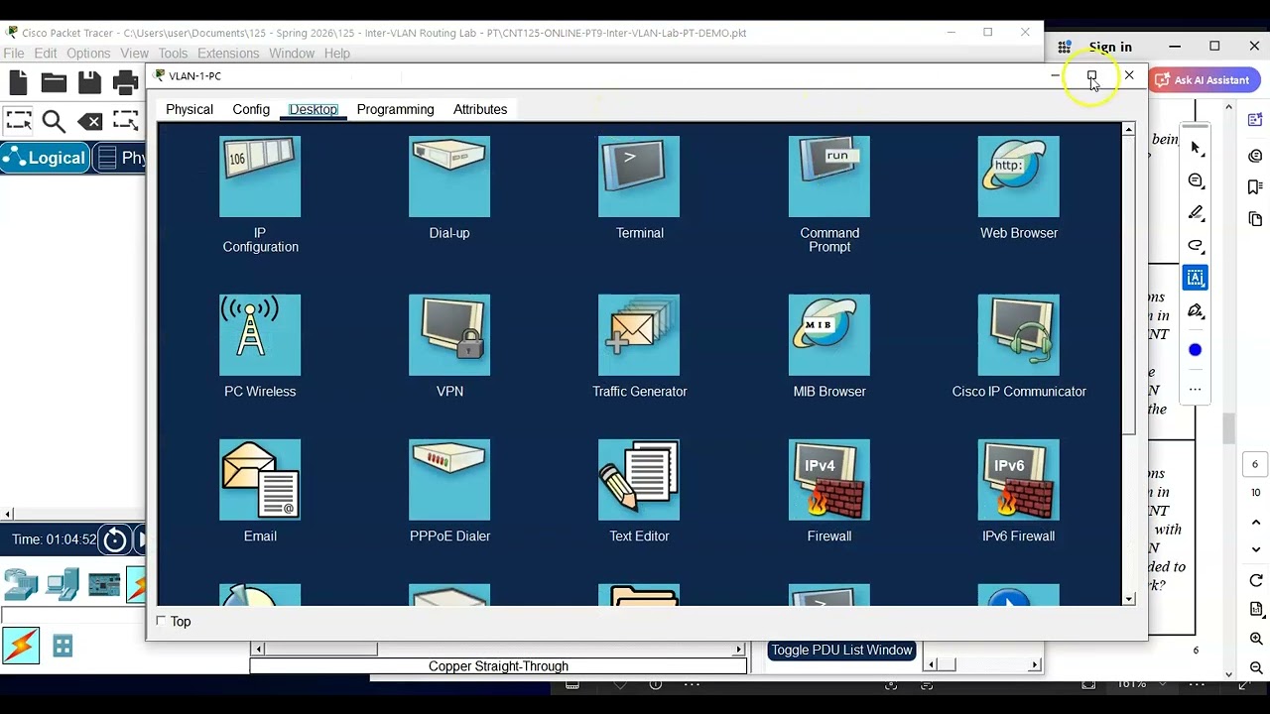This screenshot has height=714, width=1270.
Task: Open the IPv6 Firewall app
Action: [x=1019, y=480]
